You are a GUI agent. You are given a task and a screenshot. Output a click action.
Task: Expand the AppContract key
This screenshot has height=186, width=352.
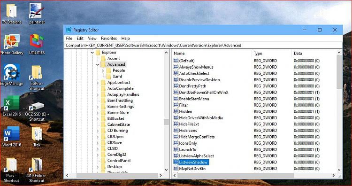[98, 83]
